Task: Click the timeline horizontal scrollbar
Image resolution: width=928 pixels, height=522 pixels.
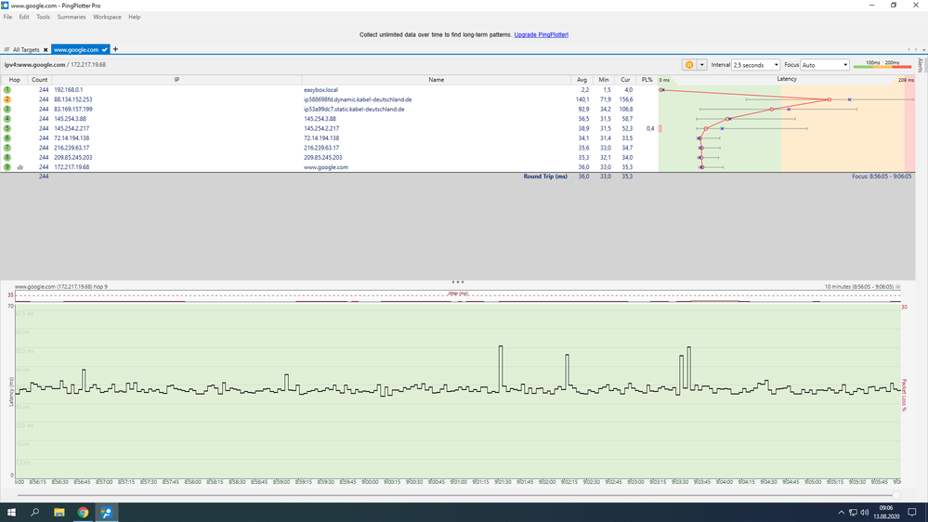Action: click(x=455, y=495)
